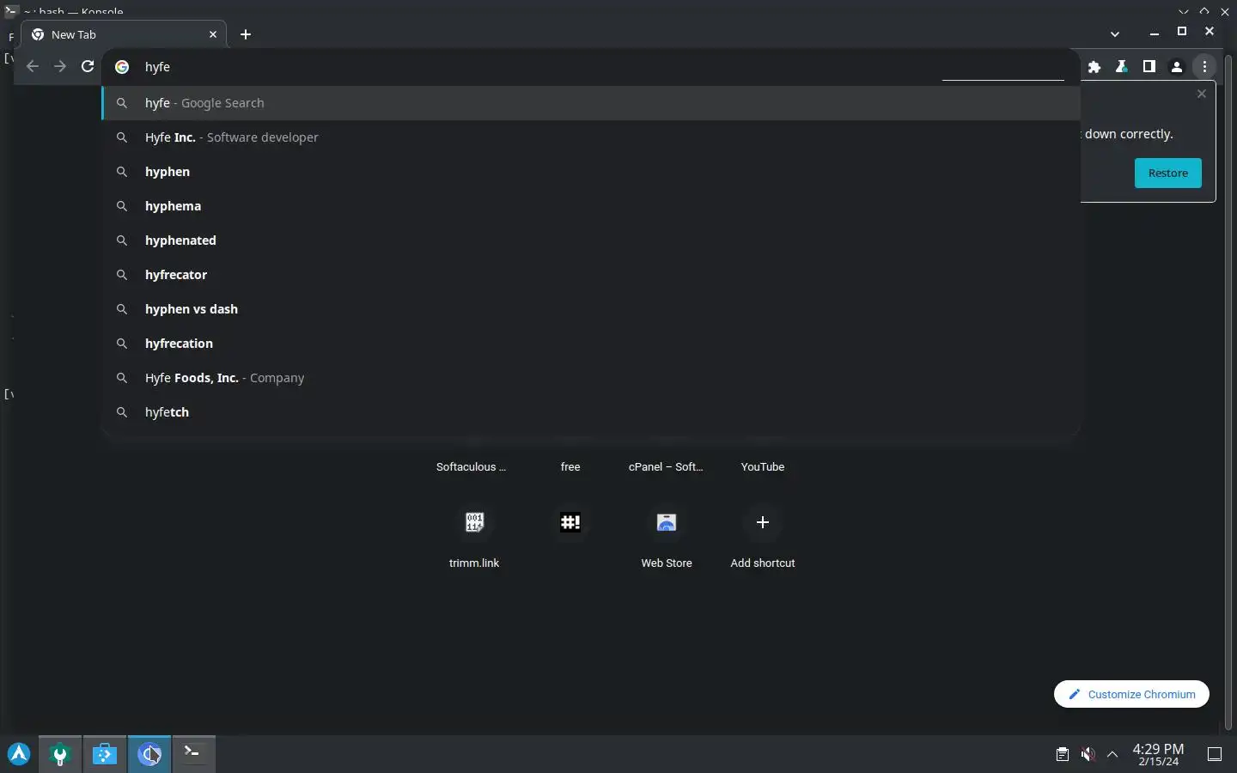1237x773 pixels.
Task: Switch to Chromium in the taskbar
Action: [149, 754]
